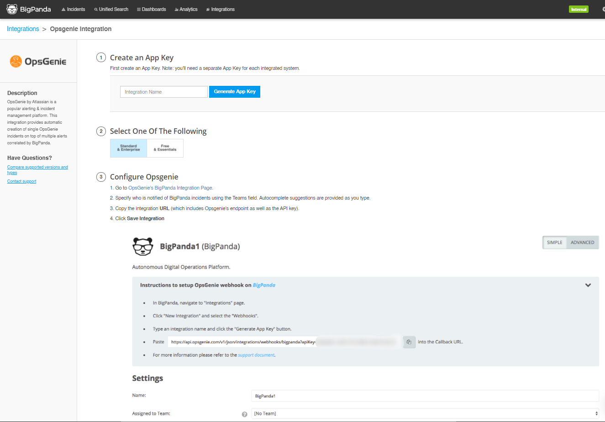
Task: Open Unified Search
Action: coord(111,9)
